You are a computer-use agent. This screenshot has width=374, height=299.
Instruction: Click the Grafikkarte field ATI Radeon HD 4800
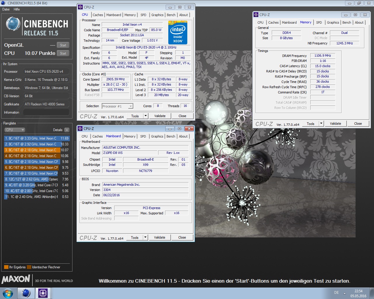[x=46, y=104]
